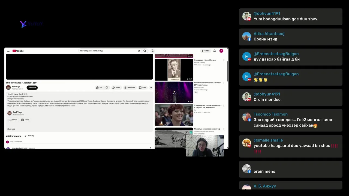Open the Л.Мөрдорж video thumbnail
The height and width of the screenshot is (196, 349).
174,70
